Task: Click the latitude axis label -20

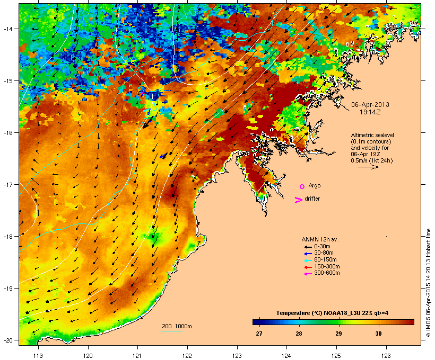Action: pos(7,340)
